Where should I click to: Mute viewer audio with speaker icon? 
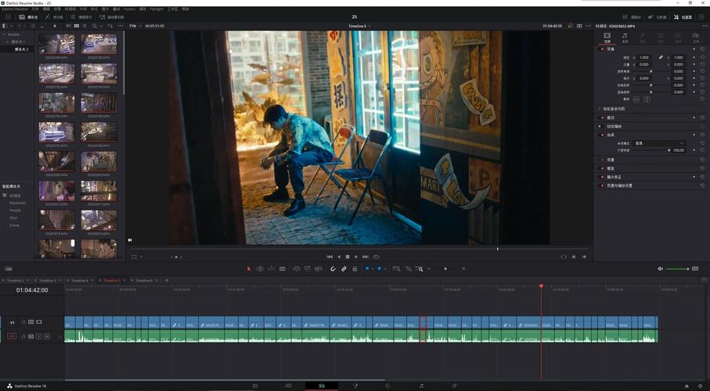click(x=660, y=269)
